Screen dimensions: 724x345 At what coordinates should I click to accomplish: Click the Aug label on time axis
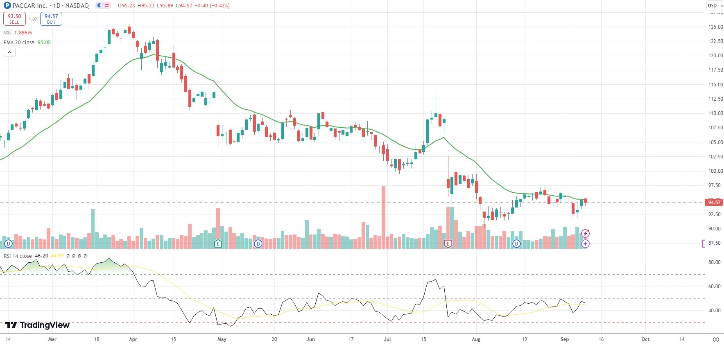coord(476,339)
